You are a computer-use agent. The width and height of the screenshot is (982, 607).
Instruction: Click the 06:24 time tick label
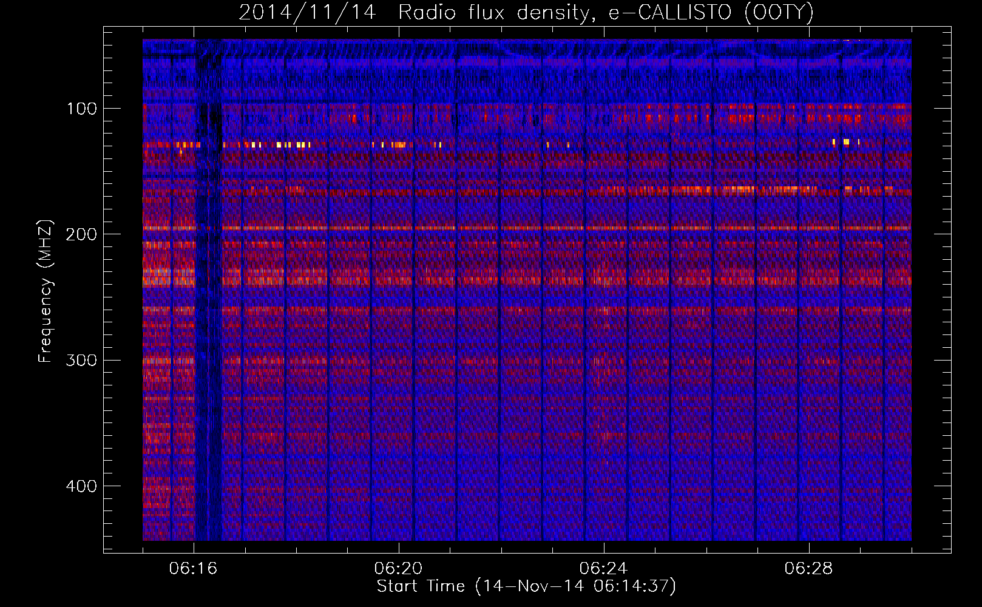[604, 569]
